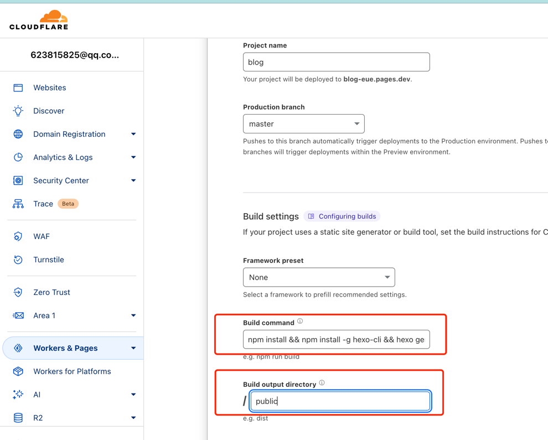Click the 'e.g. dist' hint text

coord(256,418)
